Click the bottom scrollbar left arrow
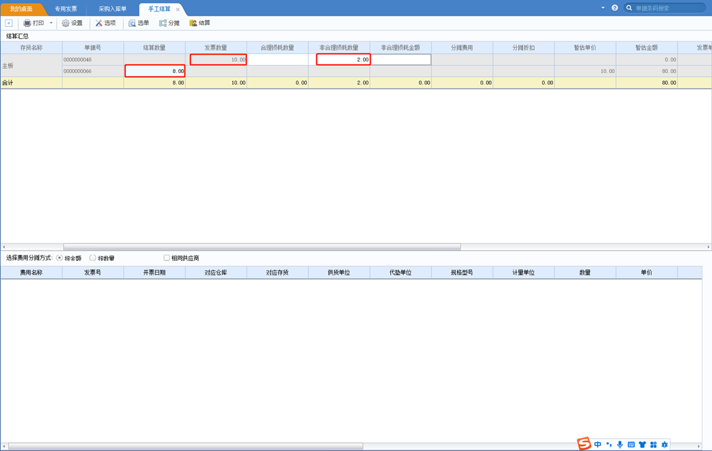This screenshot has width=712, height=451. [4, 446]
